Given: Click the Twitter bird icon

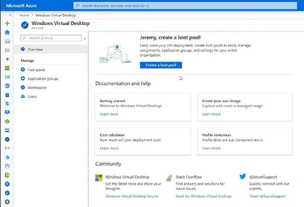Looking at the screenshot, I should 243,176.
